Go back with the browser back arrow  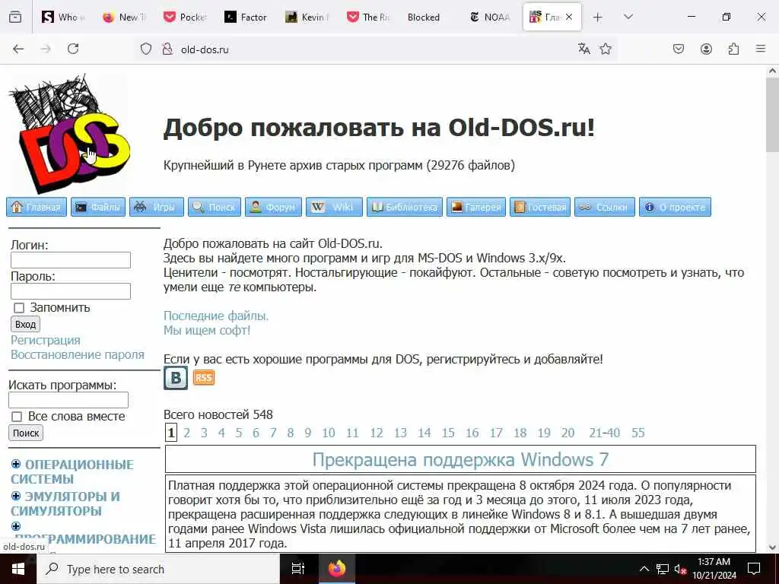point(18,49)
